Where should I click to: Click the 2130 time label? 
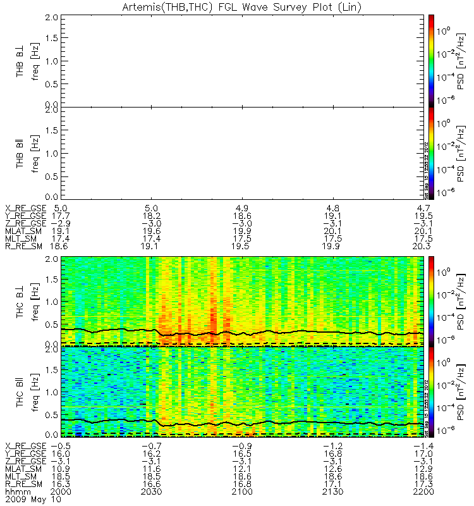coord(333,492)
